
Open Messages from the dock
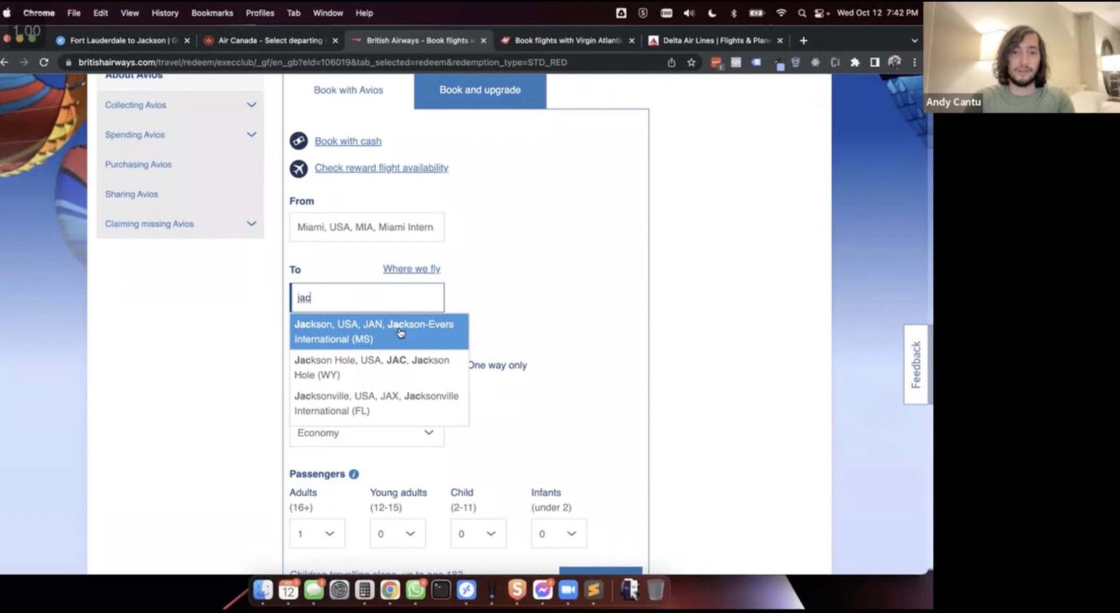pyautogui.click(x=314, y=590)
